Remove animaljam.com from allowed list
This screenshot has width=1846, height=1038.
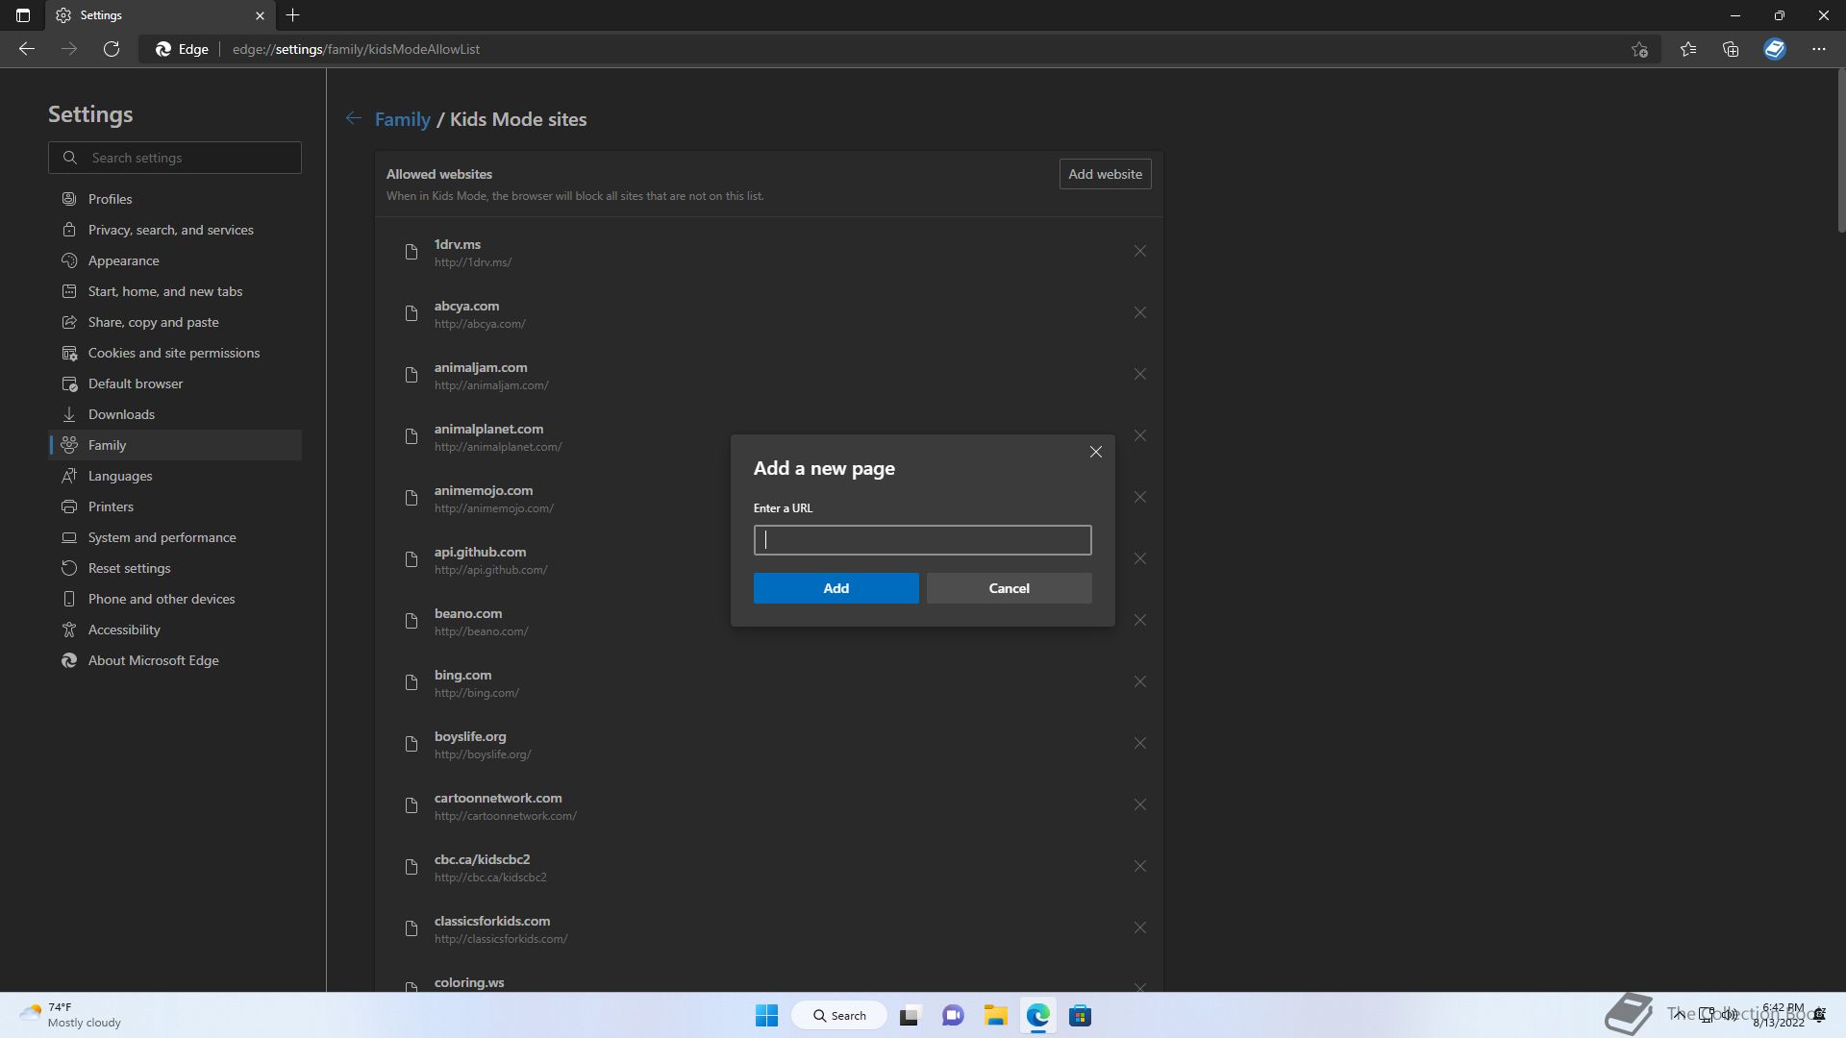point(1139,374)
